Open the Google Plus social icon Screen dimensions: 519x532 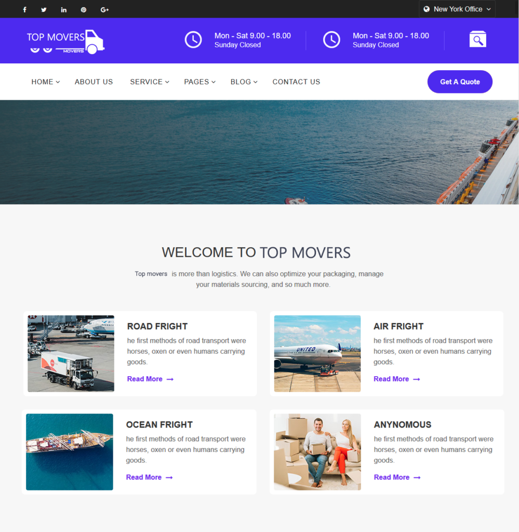point(104,9)
